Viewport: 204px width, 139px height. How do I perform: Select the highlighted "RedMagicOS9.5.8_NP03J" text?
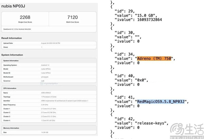pos(161,102)
